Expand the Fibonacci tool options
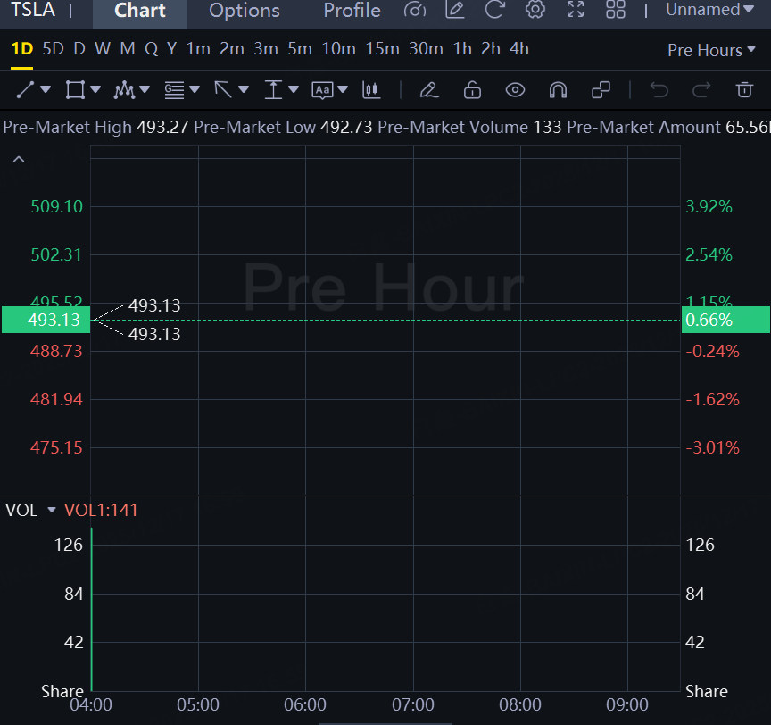Viewport: 771px width, 725px height. 195,89
